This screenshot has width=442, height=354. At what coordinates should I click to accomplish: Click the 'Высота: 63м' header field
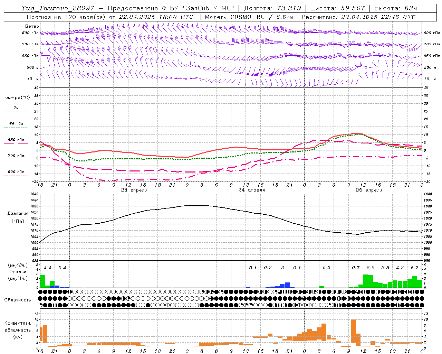396,8
